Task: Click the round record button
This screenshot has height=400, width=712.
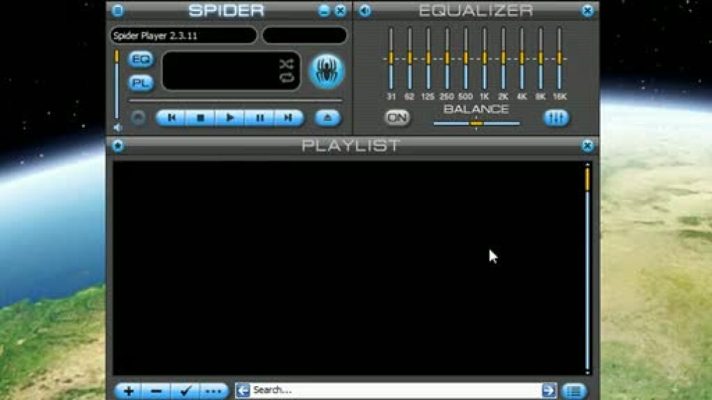Action: point(138,118)
